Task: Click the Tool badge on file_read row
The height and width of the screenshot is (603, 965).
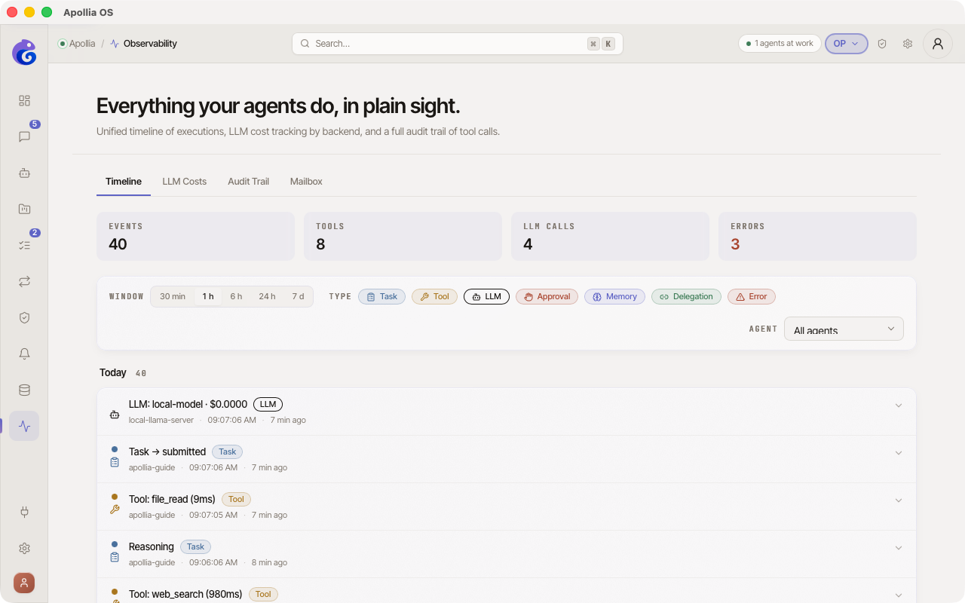Action: point(236,499)
